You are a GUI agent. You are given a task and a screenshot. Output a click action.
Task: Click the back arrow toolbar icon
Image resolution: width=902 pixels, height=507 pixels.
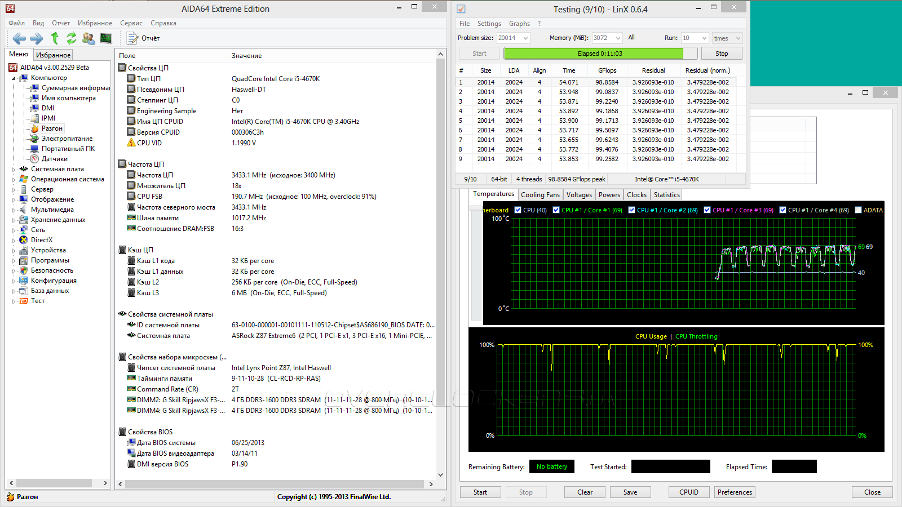(x=19, y=38)
